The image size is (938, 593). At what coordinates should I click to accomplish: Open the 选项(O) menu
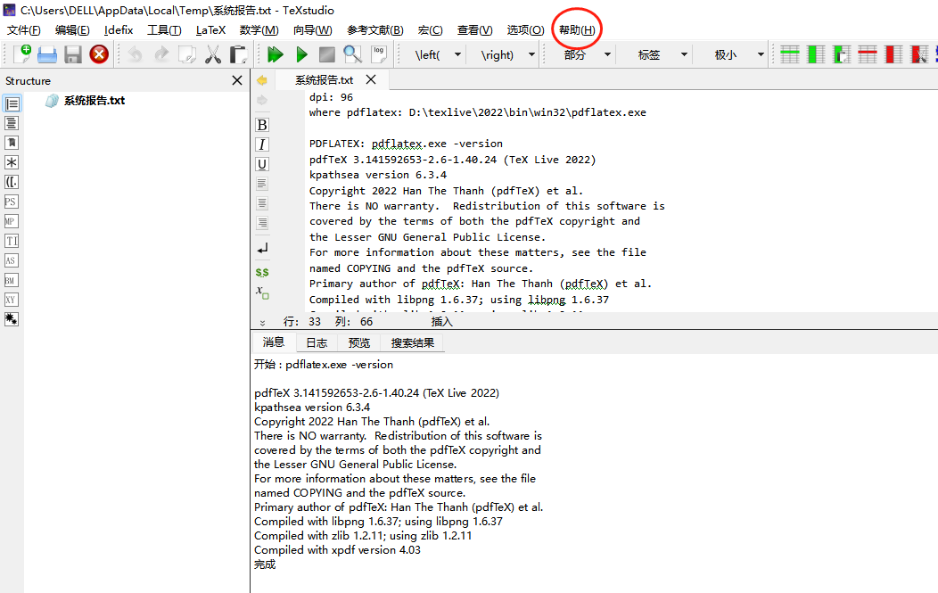click(x=526, y=30)
